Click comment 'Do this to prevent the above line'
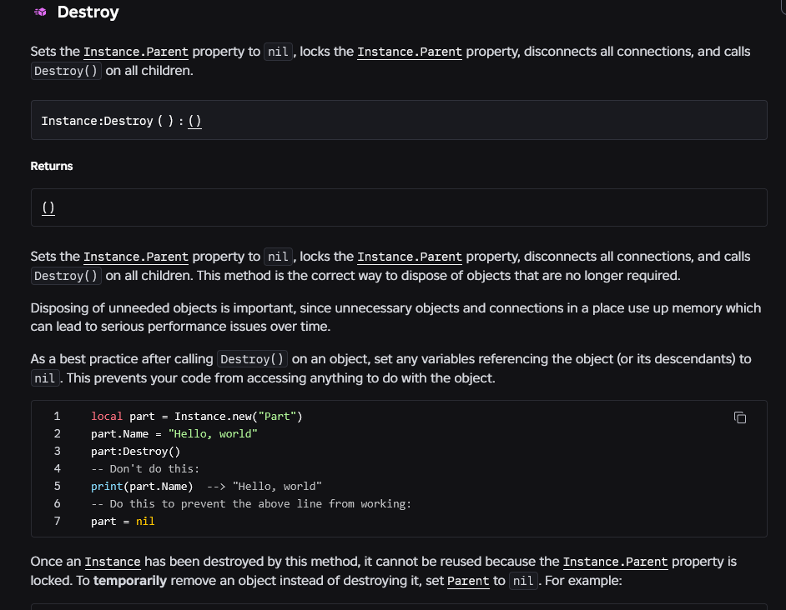Image resolution: width=786 pixels, height=610 pixels. click(251, 504)
